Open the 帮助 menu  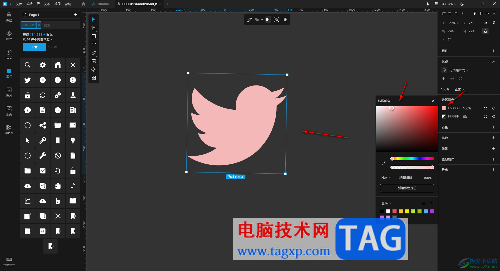click(x=68, y=4)
